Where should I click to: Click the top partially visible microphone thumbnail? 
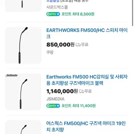(x=23, y=6)
